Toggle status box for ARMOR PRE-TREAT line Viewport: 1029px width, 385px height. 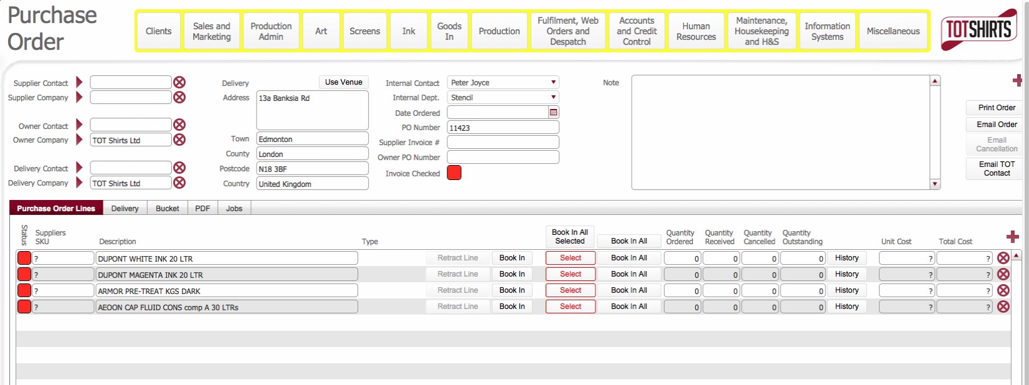tap(24, 290)
